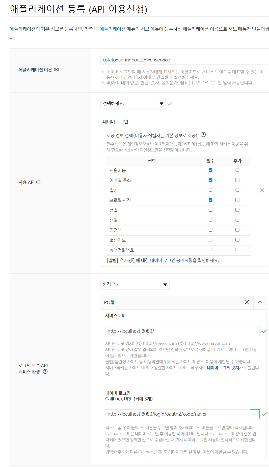Open the 환경 추가 dropdown
This screenshot has width=269, height=467.
pos(135,284)
